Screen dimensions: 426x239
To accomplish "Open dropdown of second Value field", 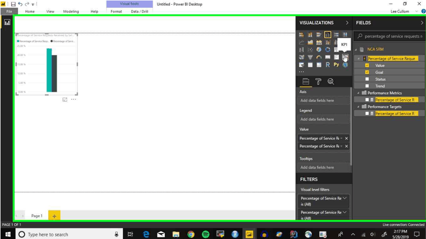I will click(341, 146).
